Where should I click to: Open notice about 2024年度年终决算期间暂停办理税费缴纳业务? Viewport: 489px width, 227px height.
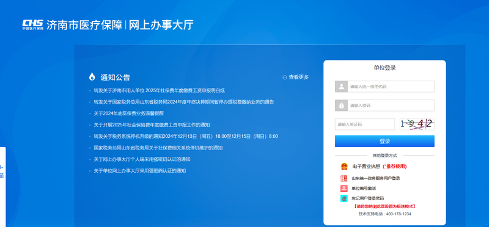point(184,102)
